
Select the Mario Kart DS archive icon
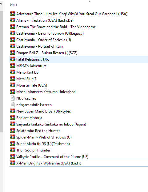(x=13, y=72)
